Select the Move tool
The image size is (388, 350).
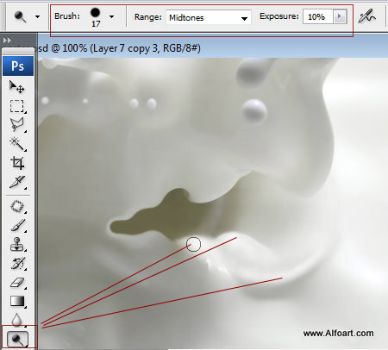pyautogui.click(x=17, y=86)
